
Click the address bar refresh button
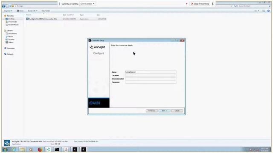235,6
